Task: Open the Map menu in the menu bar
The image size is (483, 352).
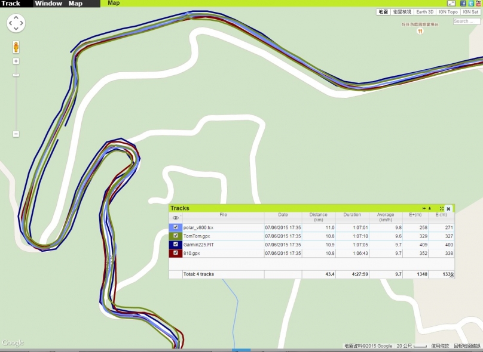Action: click(x=75, y=4)
